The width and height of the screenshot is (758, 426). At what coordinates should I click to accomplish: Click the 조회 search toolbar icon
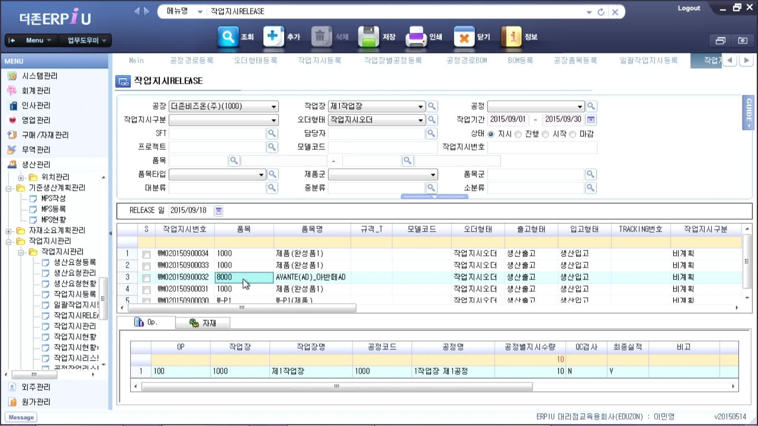228,37
